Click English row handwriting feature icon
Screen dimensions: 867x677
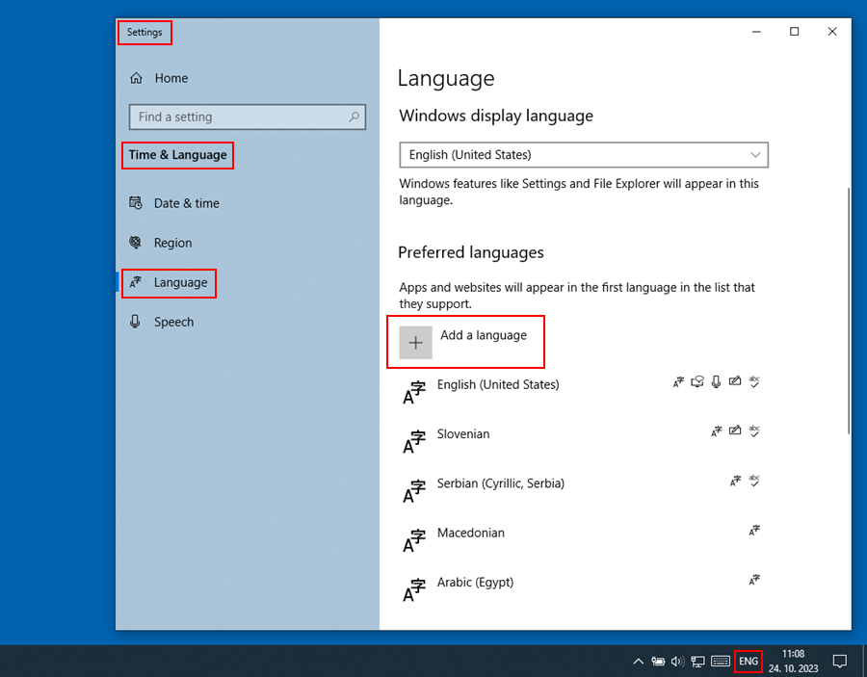coord(735,381)
